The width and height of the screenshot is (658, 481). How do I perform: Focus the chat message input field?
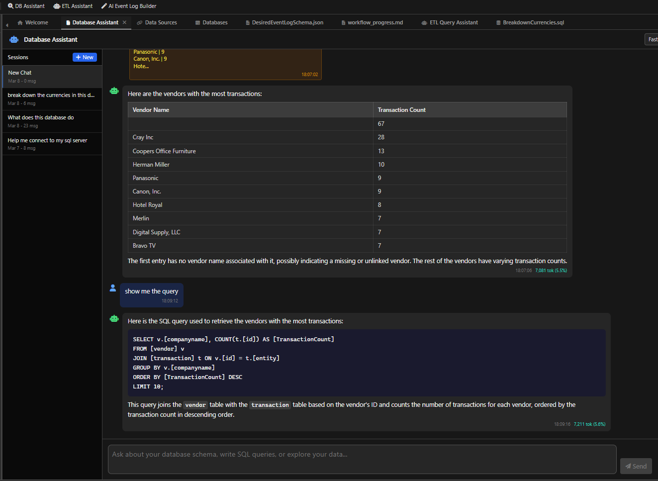tap(362, 459)
